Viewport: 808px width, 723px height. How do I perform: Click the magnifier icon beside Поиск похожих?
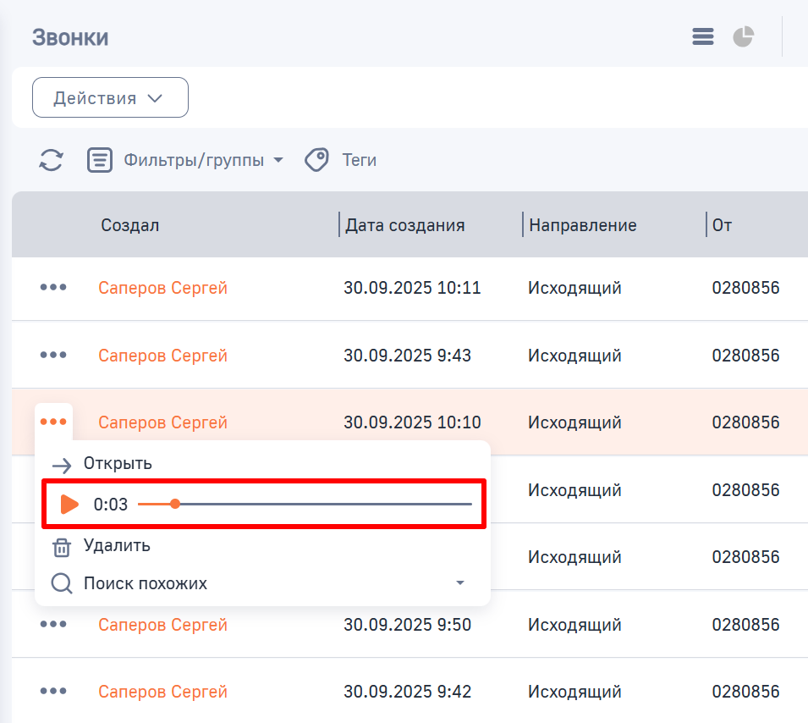(61, 583)
